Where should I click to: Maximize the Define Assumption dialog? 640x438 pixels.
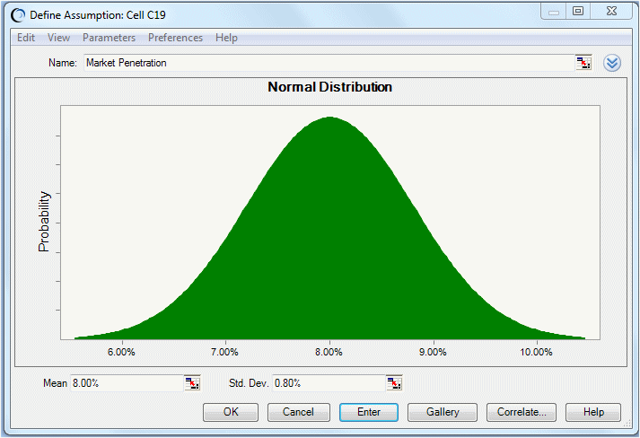pyautogui.click(x=578, y=11)
